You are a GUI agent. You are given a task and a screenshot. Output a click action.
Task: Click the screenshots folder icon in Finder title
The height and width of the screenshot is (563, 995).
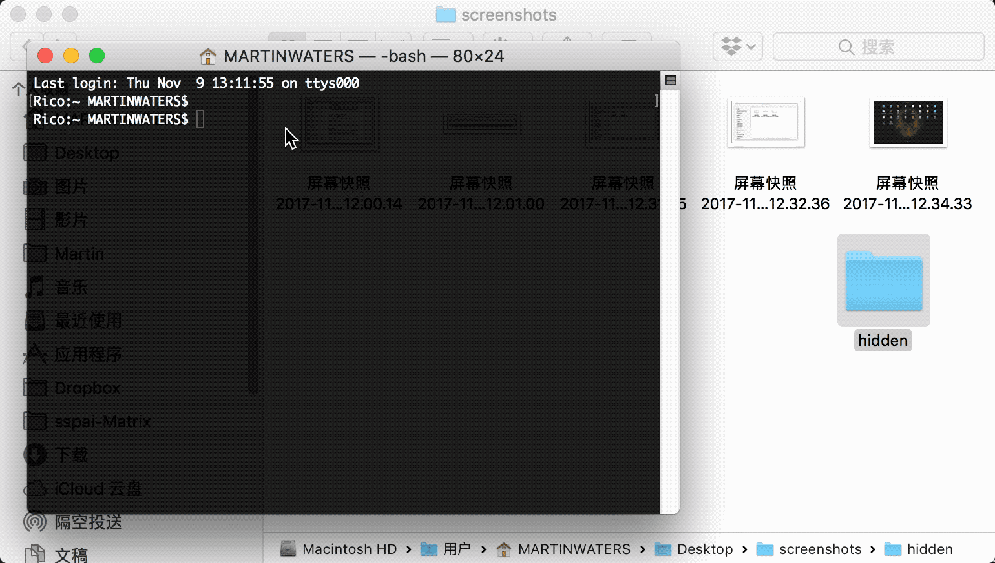pos(445,15)
